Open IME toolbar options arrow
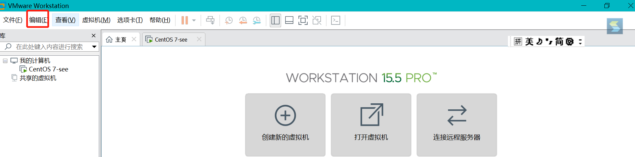635x157 pixels. pyautogui.click(x=580, y=42)
